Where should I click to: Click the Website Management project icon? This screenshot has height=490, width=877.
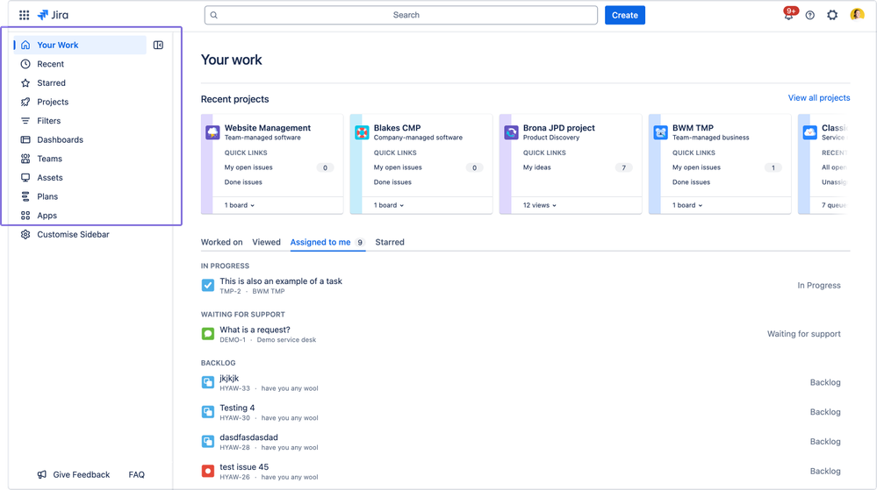(212, 132)
